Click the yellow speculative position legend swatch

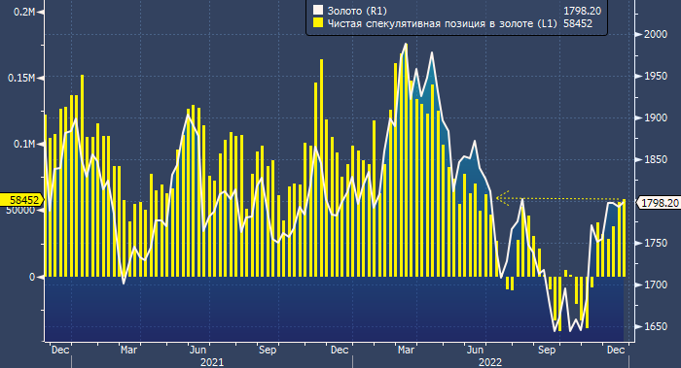pyautogui.click(x=318, y=23)
